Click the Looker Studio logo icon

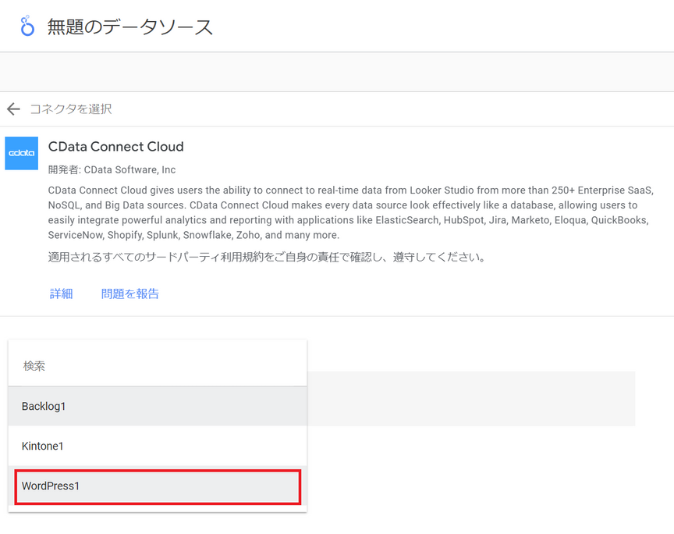(x=27, y=26)
